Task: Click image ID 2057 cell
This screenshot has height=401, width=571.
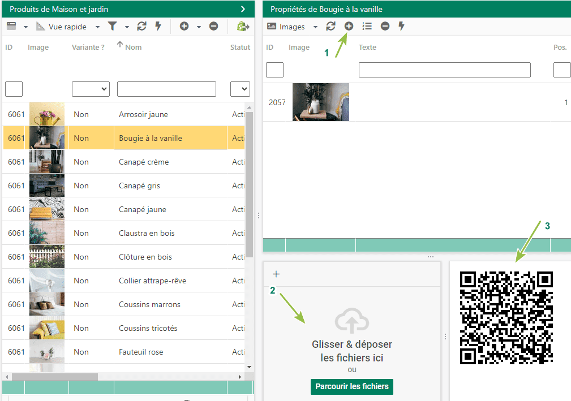Action: point(277,102)
